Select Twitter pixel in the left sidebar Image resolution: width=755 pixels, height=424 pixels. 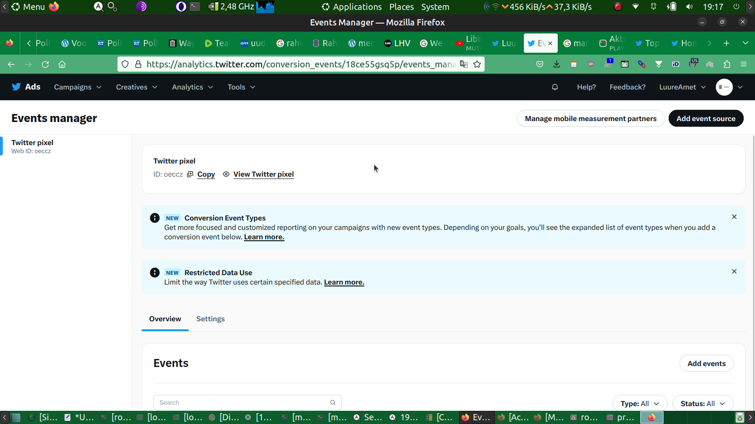[x=66, y=147]
